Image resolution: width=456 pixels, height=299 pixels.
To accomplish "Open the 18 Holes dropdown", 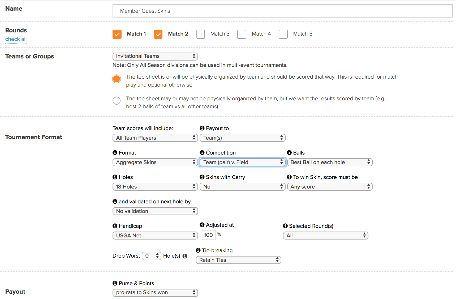I will [x=155, y=187].
